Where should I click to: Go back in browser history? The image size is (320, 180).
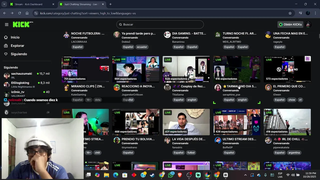coord(4,13)
